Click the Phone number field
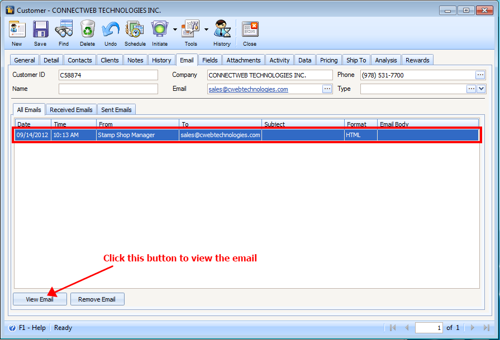500x340 pixels. (x=418, y=75)
